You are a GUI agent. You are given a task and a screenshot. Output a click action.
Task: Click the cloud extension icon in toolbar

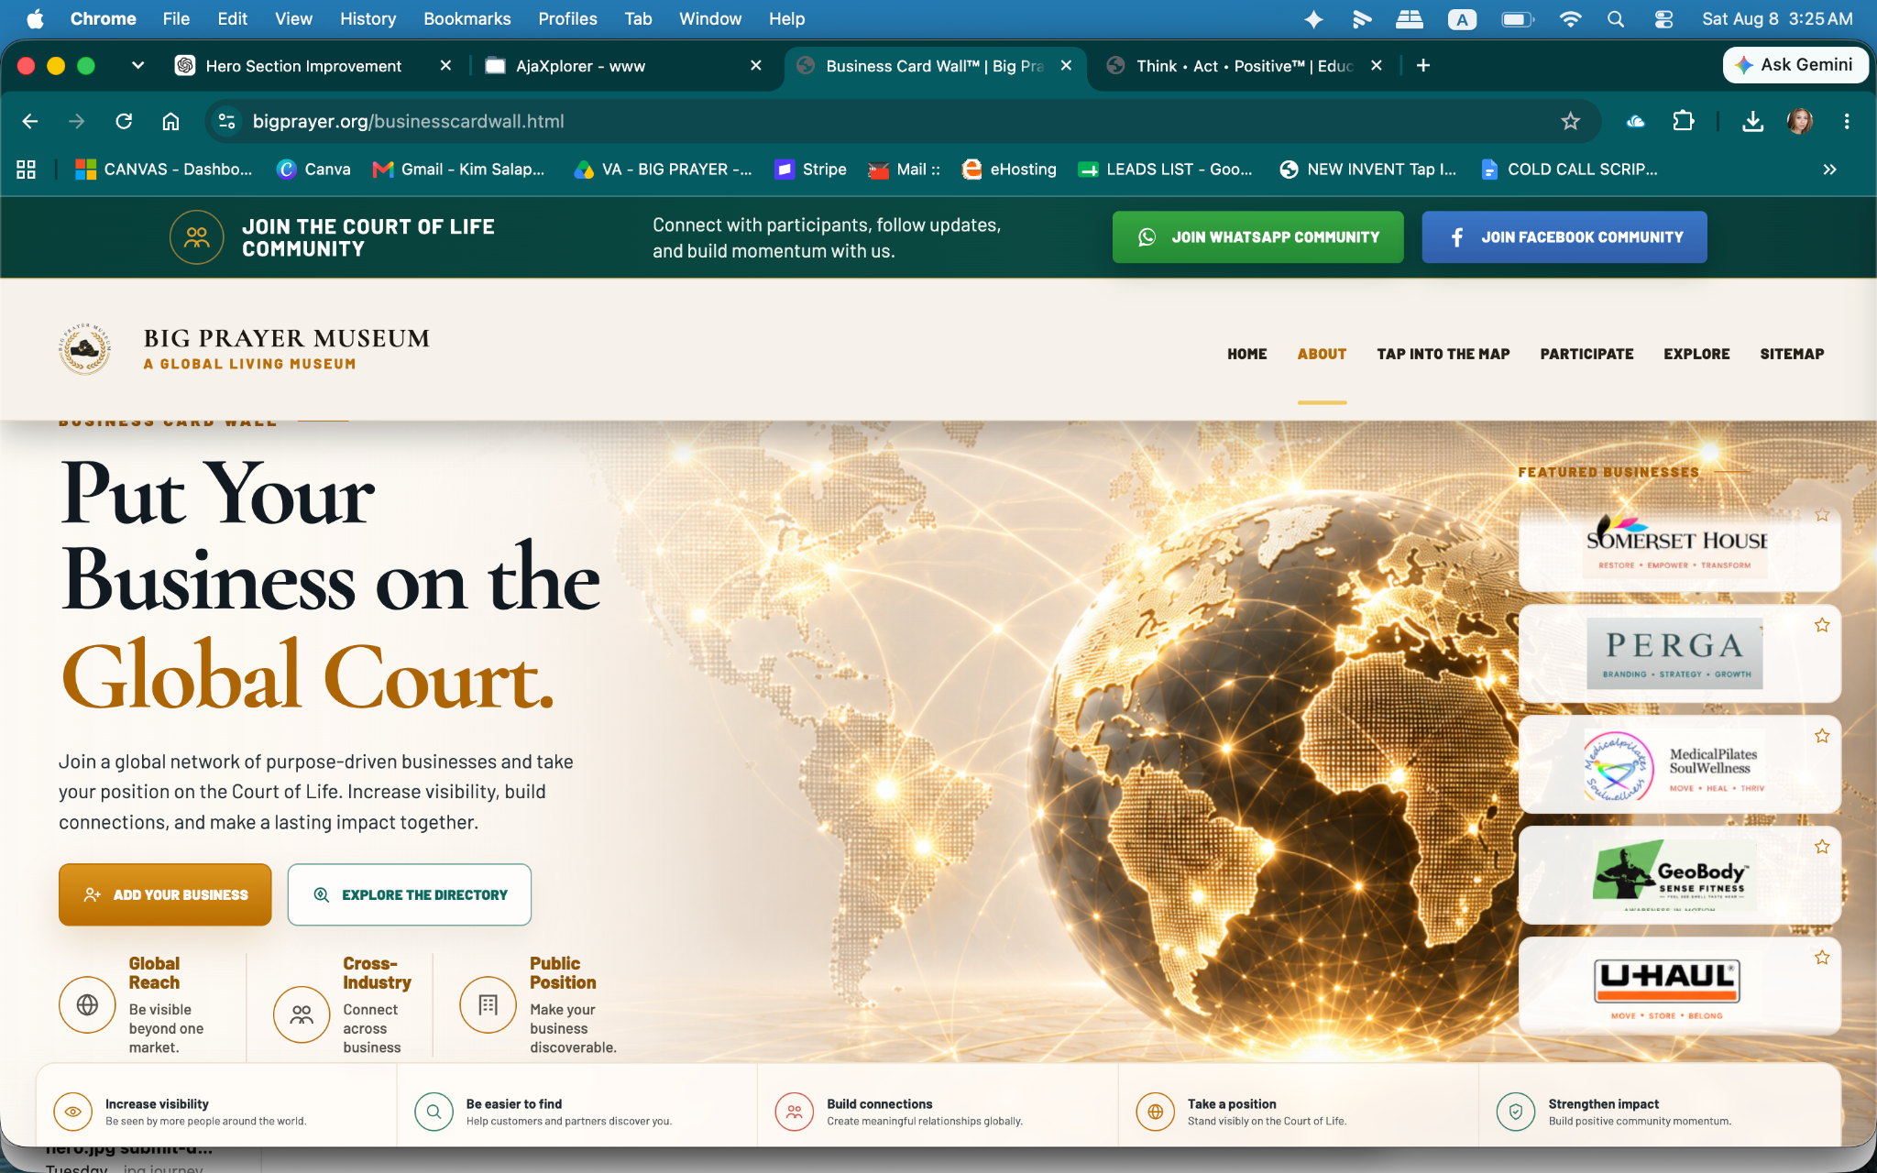[x=1636, y=121]
